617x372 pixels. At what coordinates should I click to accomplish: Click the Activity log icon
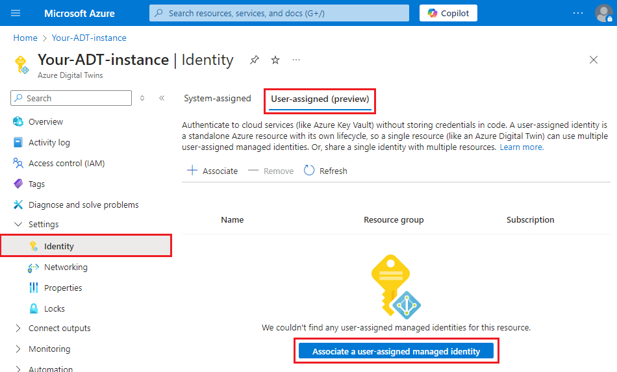[18, 142]
